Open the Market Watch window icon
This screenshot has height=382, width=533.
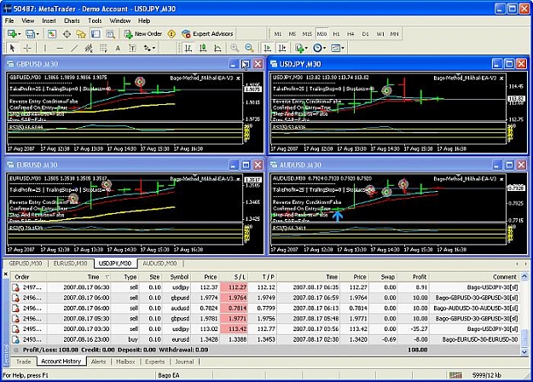(x=52, y=34)
